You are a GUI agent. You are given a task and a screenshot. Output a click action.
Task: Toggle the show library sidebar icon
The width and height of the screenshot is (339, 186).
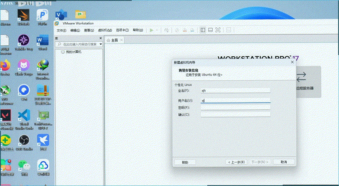click(203, 30)
